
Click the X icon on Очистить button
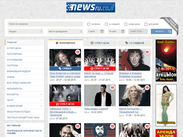(x=145, y=31)
